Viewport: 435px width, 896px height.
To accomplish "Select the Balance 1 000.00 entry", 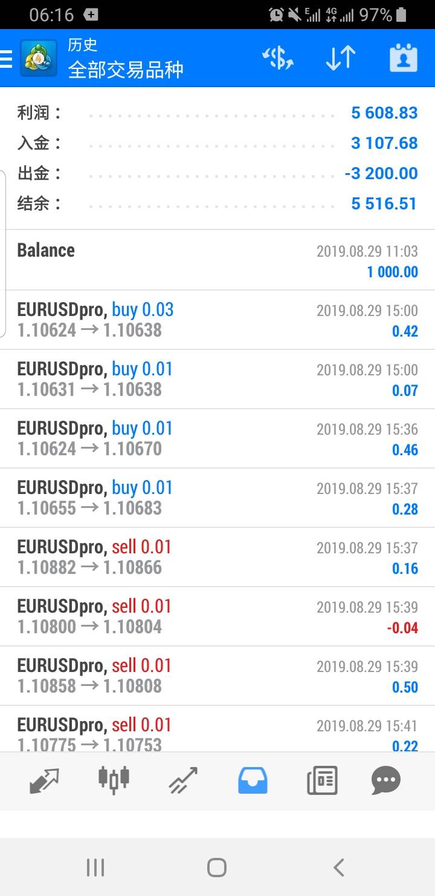I will [217, 260].
